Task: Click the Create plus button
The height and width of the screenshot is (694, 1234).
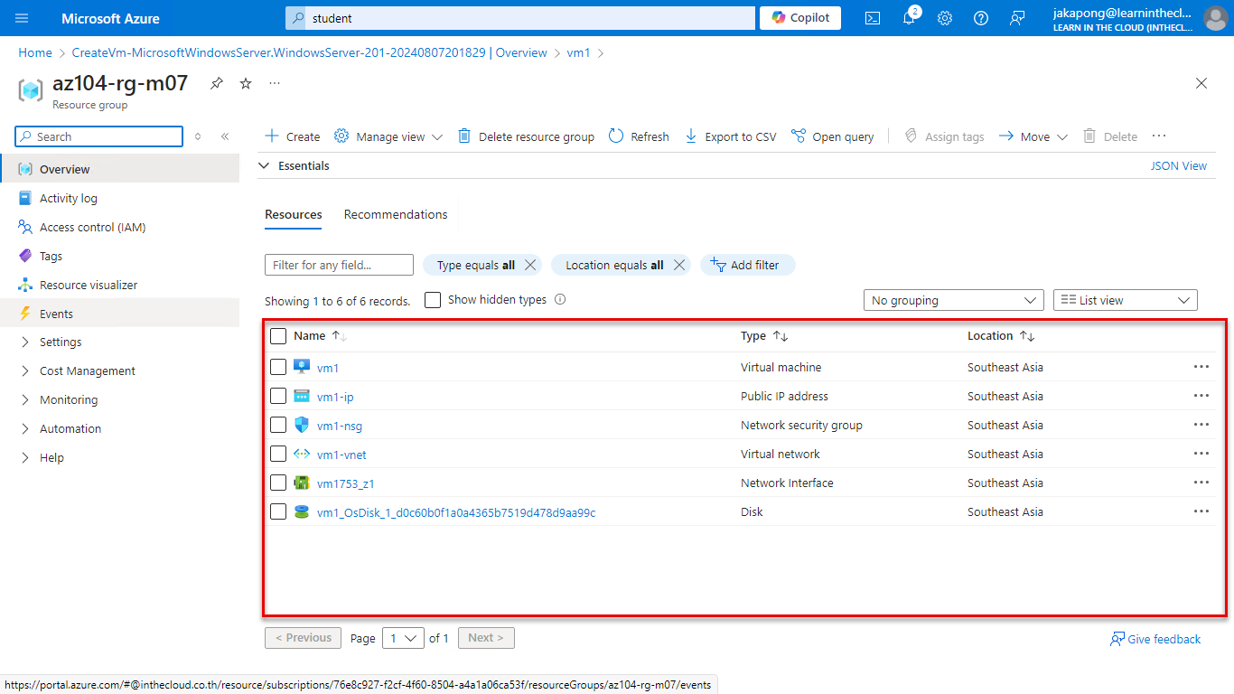Action: (x=292, y=136)
